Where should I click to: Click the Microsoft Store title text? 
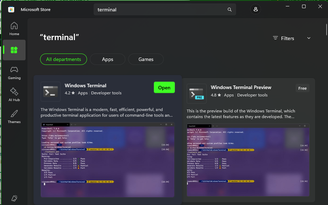tap(35, 10)
